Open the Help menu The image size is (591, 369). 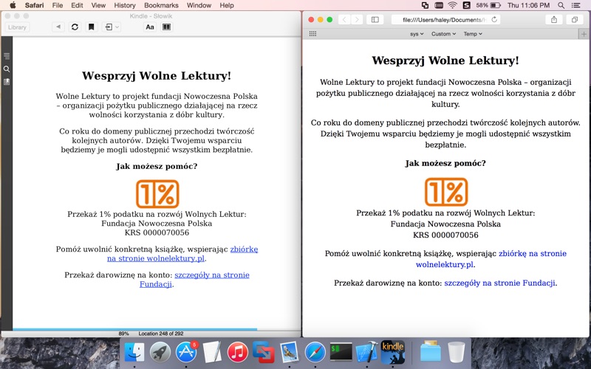pyautogui.click(x=227, y=5)
